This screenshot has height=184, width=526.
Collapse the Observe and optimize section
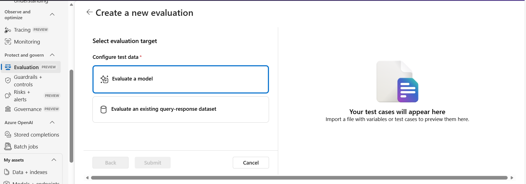[x=52, y=14]
